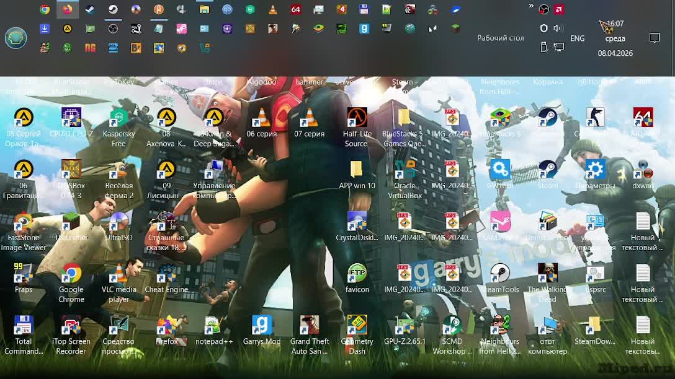Open the AMD Software tray icon
Viewport: 675px width, 379px height.
click(x=559, y=9)
